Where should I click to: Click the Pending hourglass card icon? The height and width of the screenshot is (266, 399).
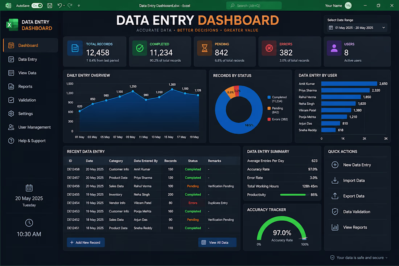[205, 48]
